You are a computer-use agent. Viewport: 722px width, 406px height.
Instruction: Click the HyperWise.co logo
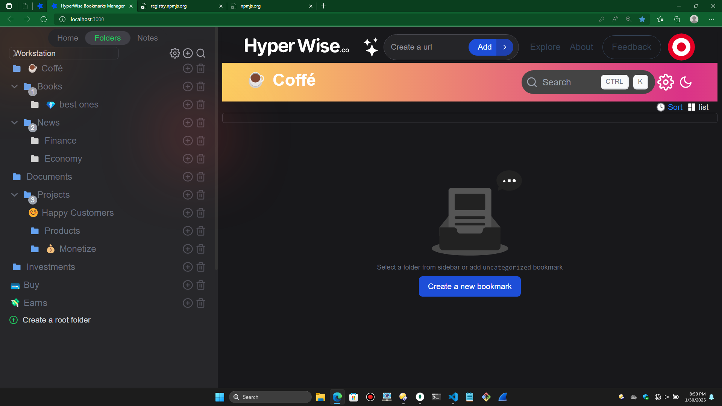pos(296,47)
